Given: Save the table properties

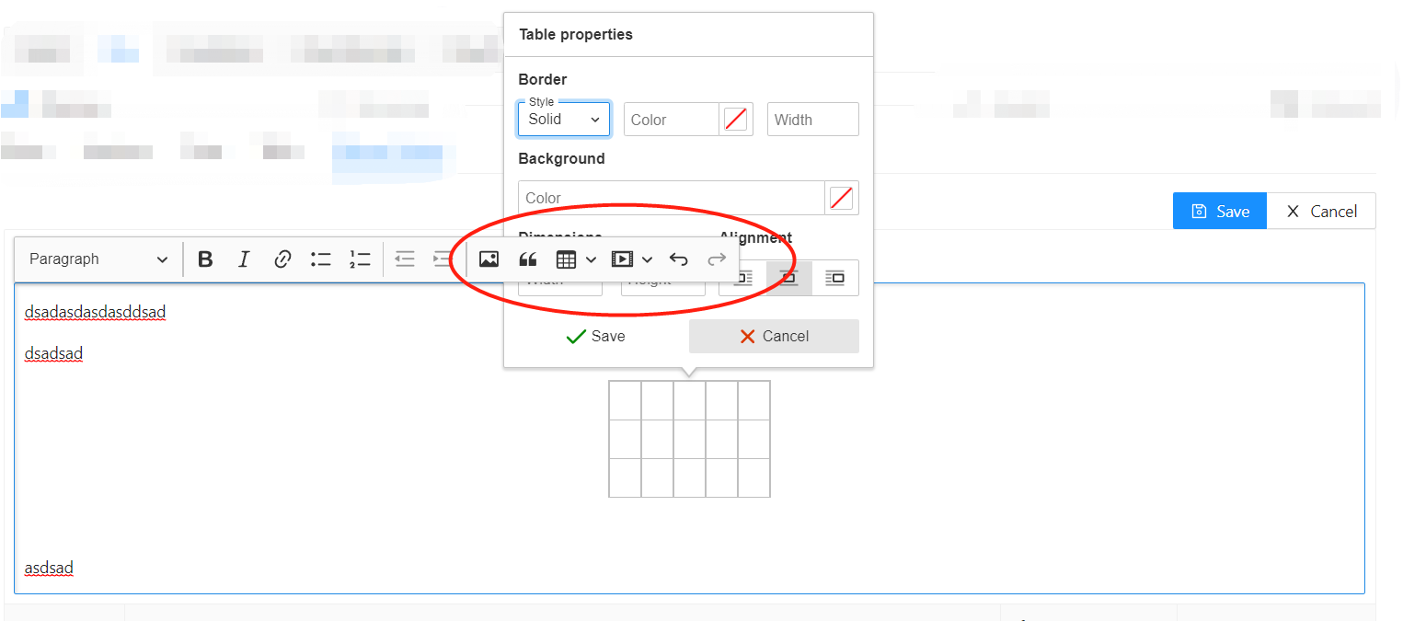Looking at the screenshot, I should tap(596, 336).
